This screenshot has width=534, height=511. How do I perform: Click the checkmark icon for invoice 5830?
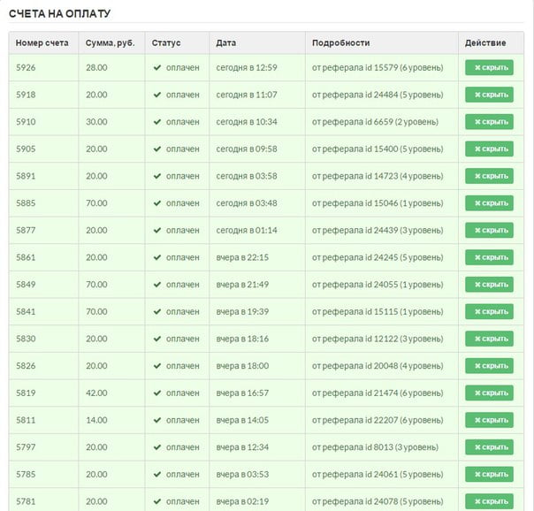point(157,339)
